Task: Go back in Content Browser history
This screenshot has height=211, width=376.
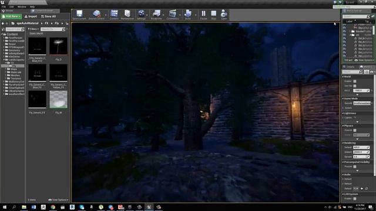Action: click(x=3, y=23)
